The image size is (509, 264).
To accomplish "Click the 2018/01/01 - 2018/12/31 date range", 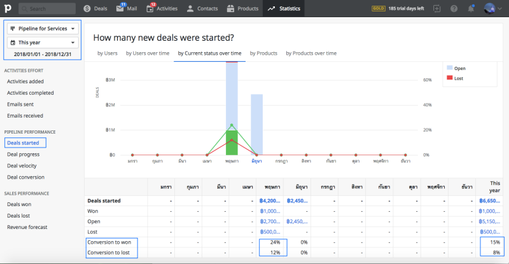I will (x=43, y=54).
